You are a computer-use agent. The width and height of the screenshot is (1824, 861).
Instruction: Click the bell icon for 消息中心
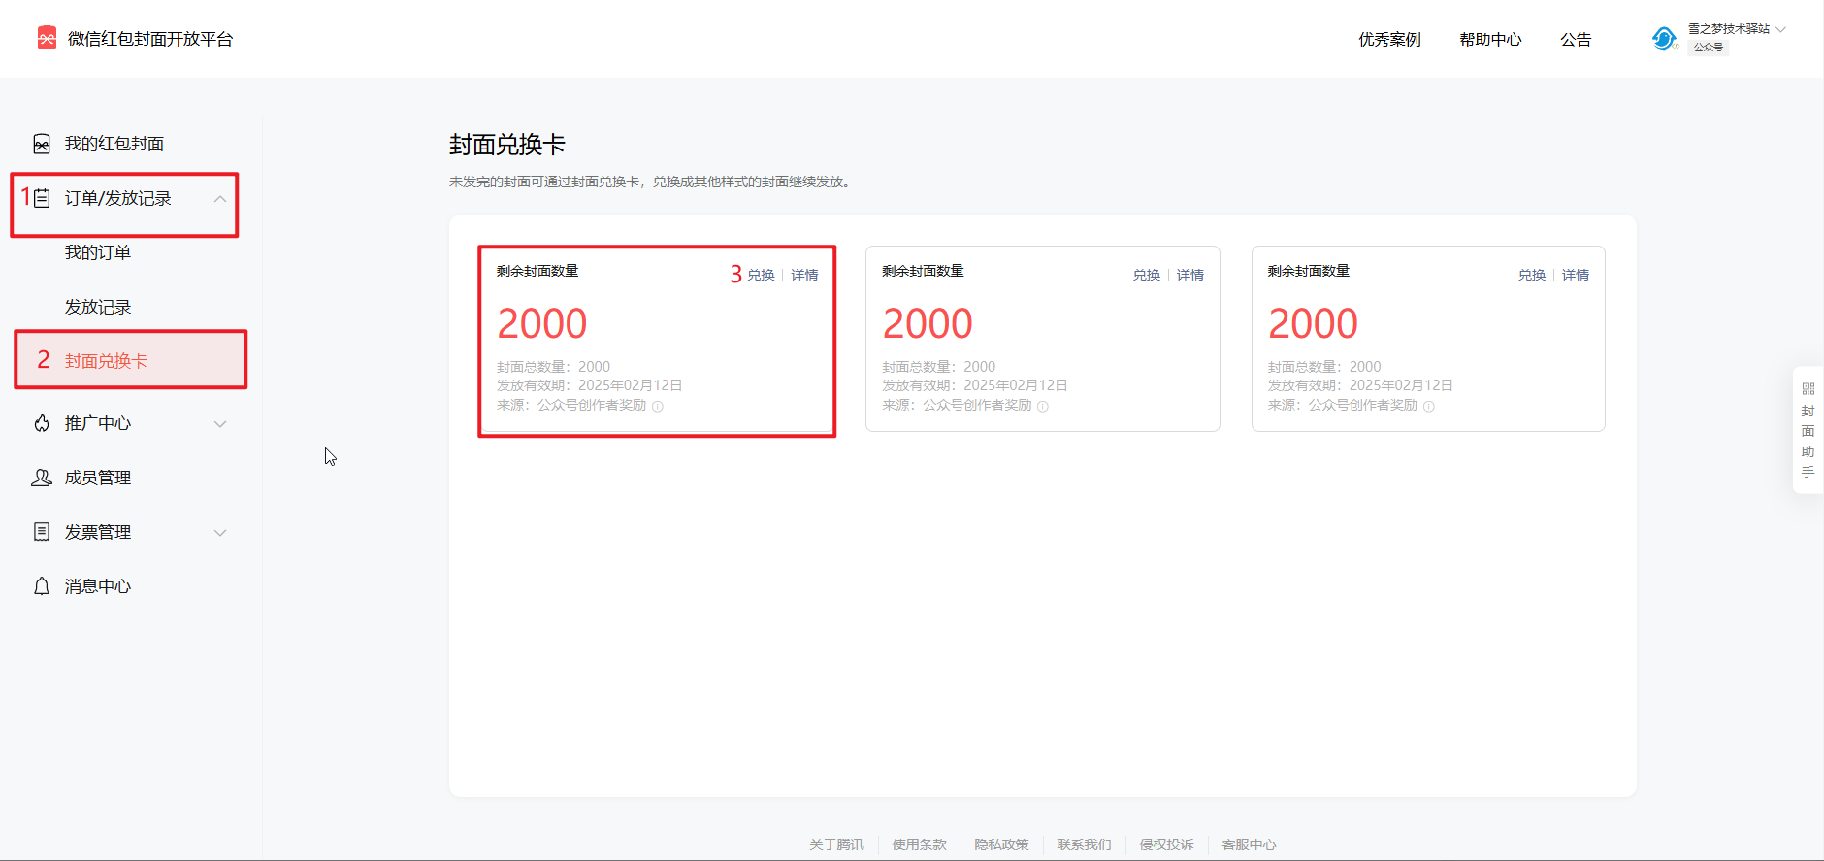point(42,586)
